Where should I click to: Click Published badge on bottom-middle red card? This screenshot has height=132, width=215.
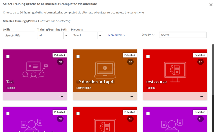click(130, 112)
